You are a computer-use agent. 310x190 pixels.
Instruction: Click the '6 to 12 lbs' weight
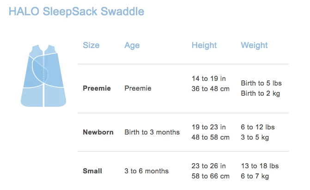[x=258, y=127]
